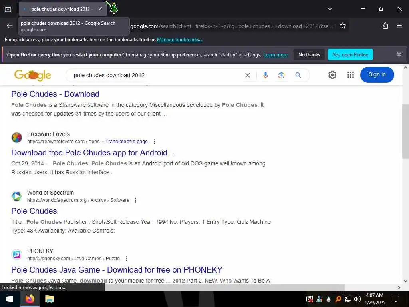Focus the Google search text field

[157, 75]
